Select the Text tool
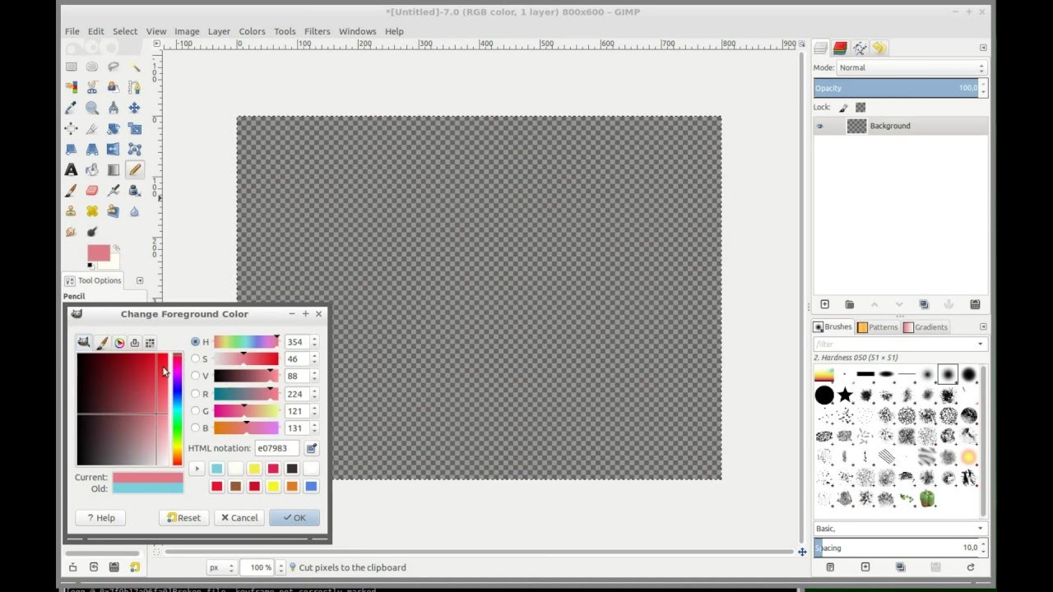The width and height of the screenshot is (1053, 592). tap(72, 169)
